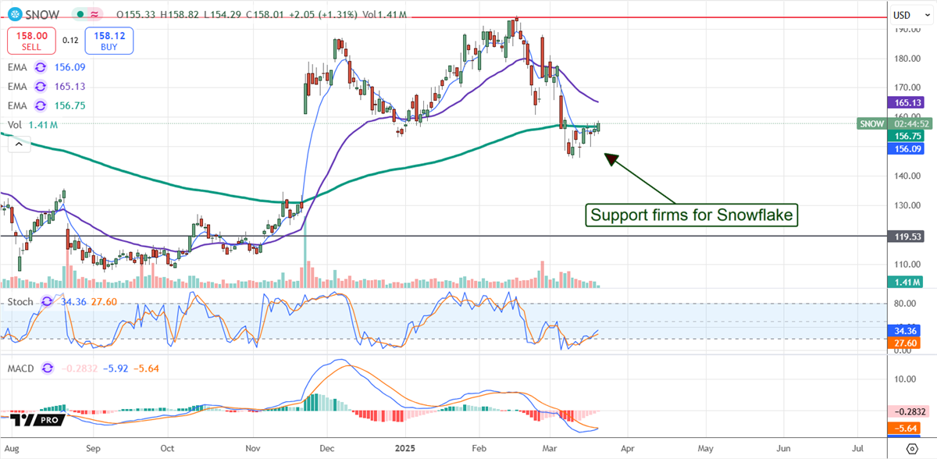Image resolution: width=937 pixels, height=459 pixels.
Task: Open the SNOW symbol search
Action: [x=41, y=15]
